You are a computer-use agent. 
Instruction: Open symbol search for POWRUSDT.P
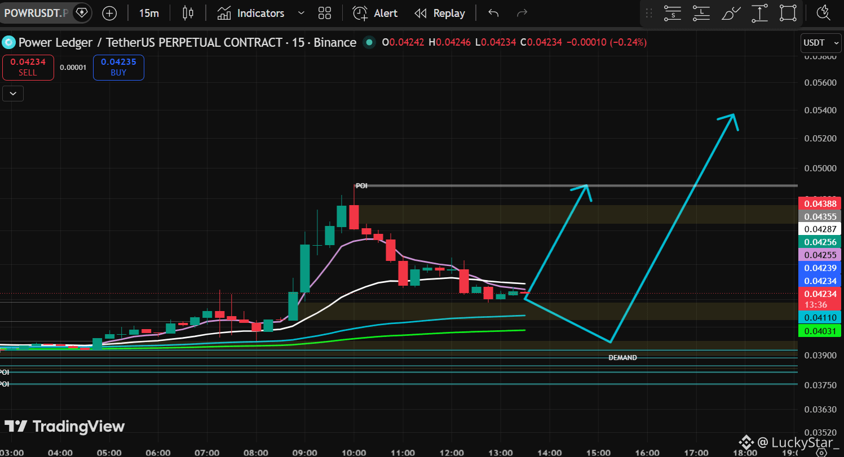[36, 12]
